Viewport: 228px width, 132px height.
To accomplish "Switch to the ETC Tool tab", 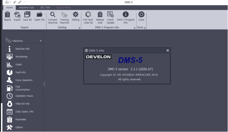I will [x=45, y=8].
